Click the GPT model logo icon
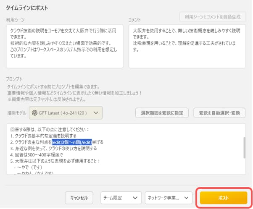This screenshot has width=253, height=209. tap(36, 112)
